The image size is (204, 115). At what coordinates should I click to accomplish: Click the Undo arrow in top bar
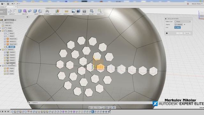coord(12,4)
